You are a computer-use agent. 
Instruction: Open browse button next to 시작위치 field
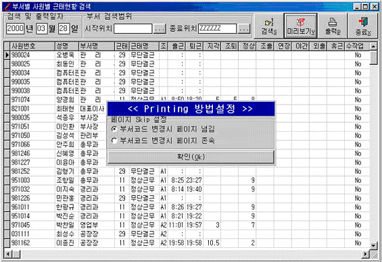point(160,29)
